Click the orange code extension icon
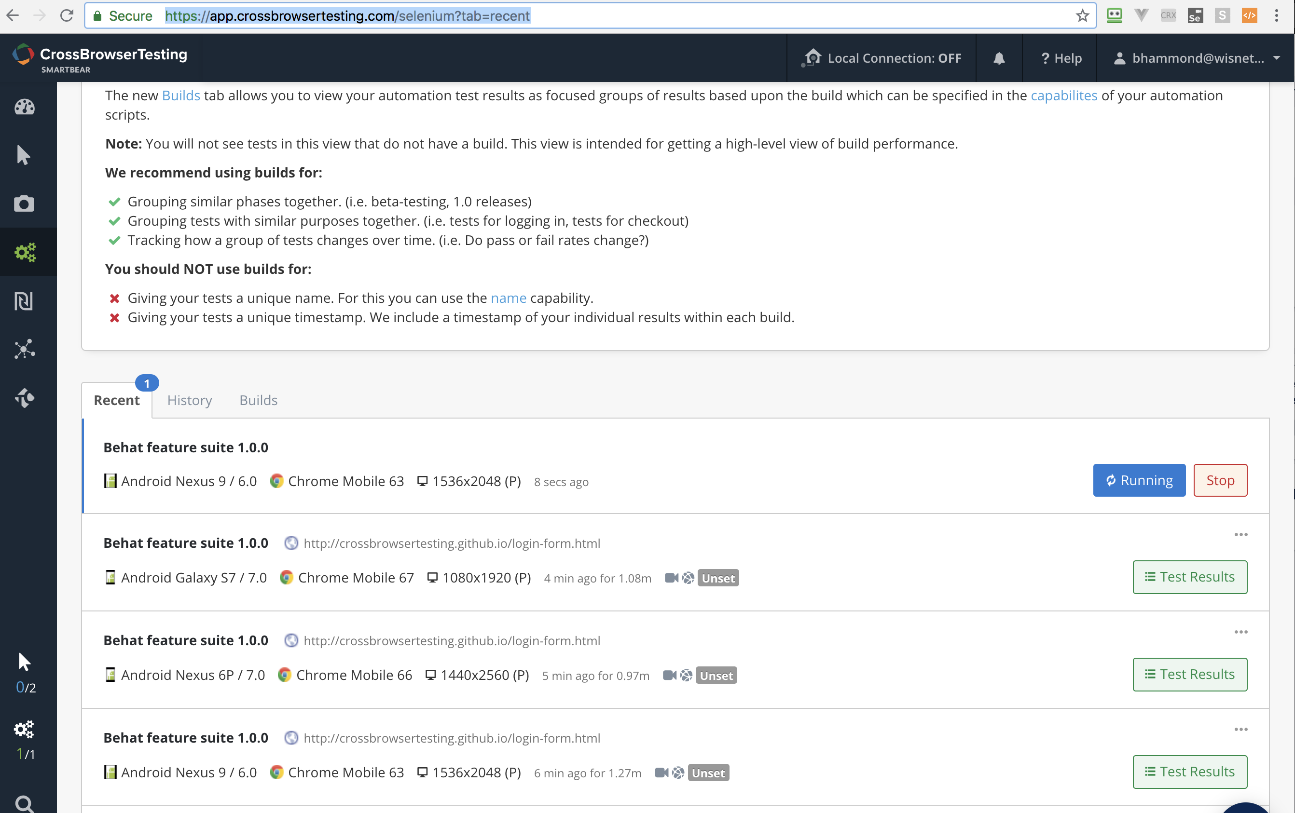1295x813 pixels. click(1249, 15)
